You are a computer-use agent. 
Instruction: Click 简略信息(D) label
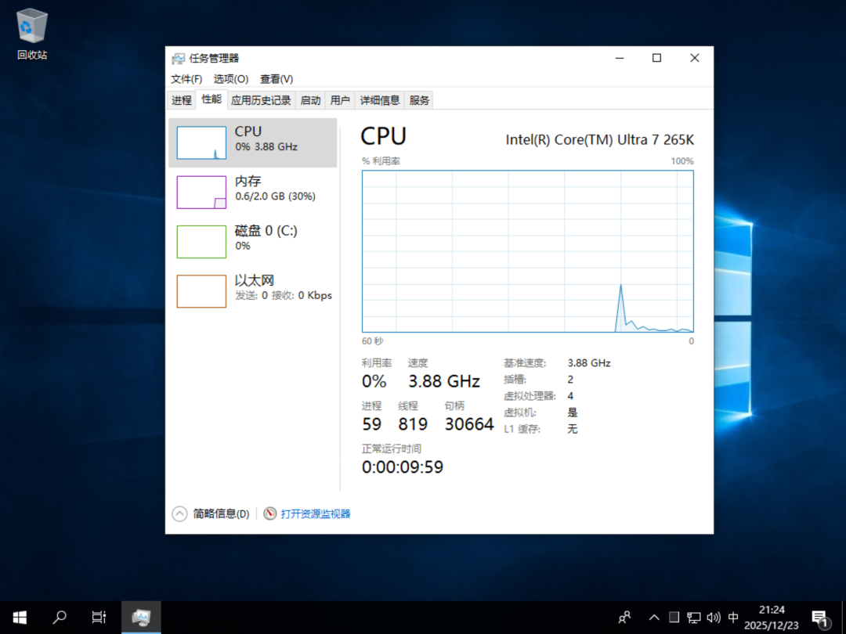(221, 513)
